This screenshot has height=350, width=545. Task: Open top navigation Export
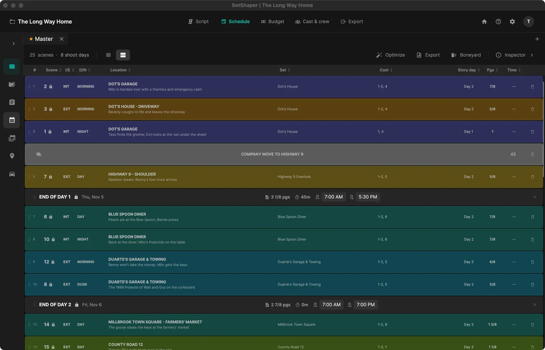coord(352,21)
